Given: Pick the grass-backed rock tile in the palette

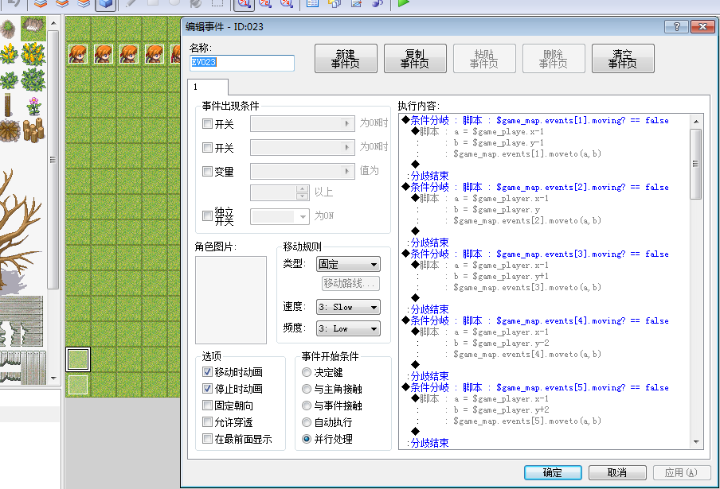Looking at the screenshot, I should pos(33,28).
